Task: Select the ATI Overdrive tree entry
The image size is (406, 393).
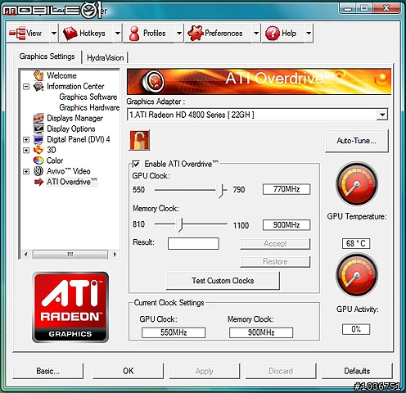Action: pyautogui.click(x=72, y=182)
